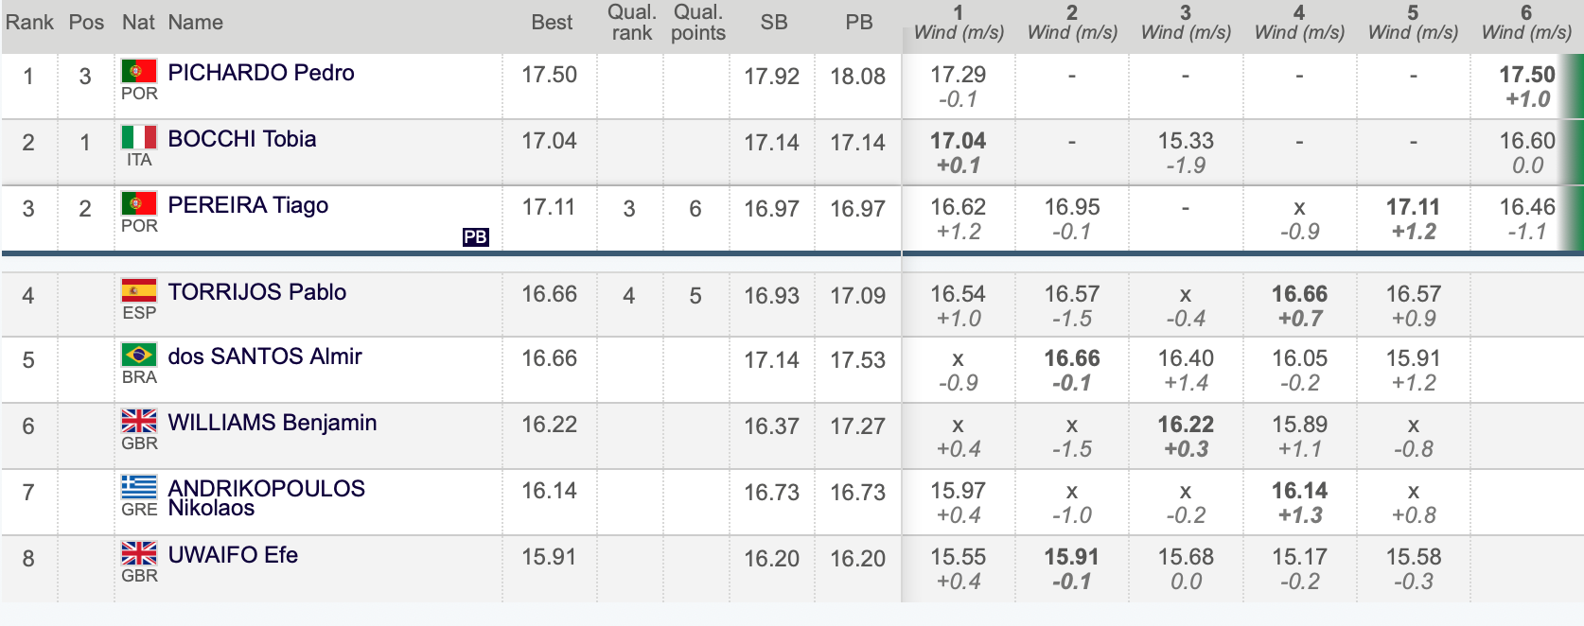Select Pichardo's bold 17.50 sixth attempt
The image size is (1584, 626).
pyautogui.click(x=1527, y=75)
